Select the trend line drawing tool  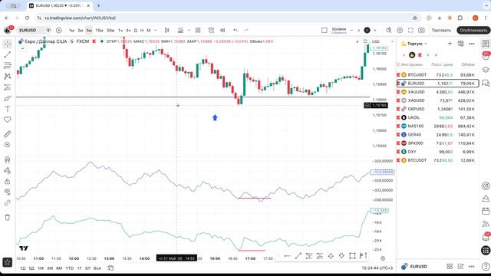8,54
